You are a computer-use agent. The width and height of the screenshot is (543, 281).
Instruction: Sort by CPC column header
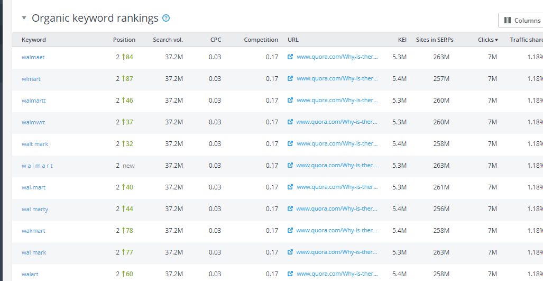215,40
